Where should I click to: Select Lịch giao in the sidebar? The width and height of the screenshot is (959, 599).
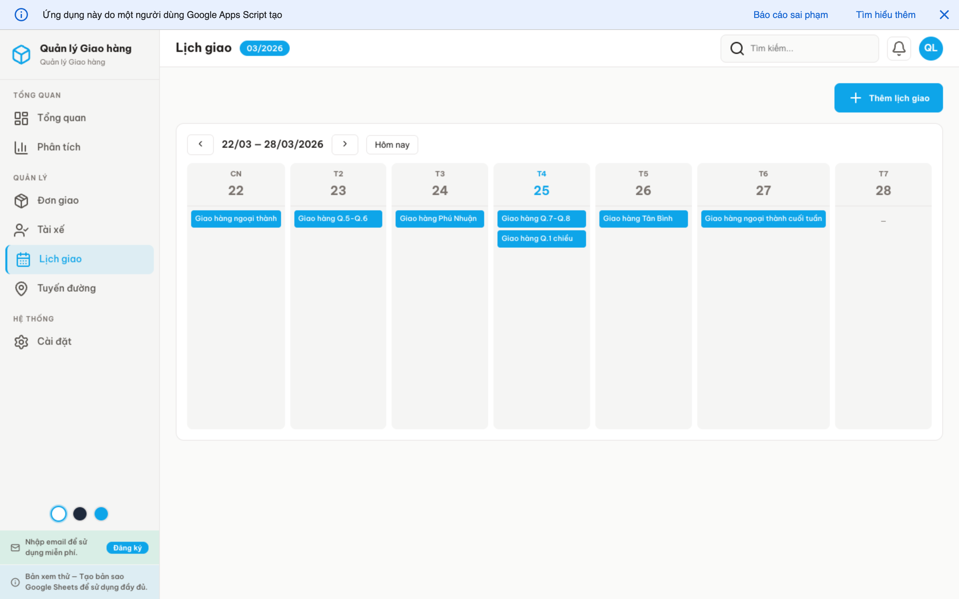tap(61, 259)
